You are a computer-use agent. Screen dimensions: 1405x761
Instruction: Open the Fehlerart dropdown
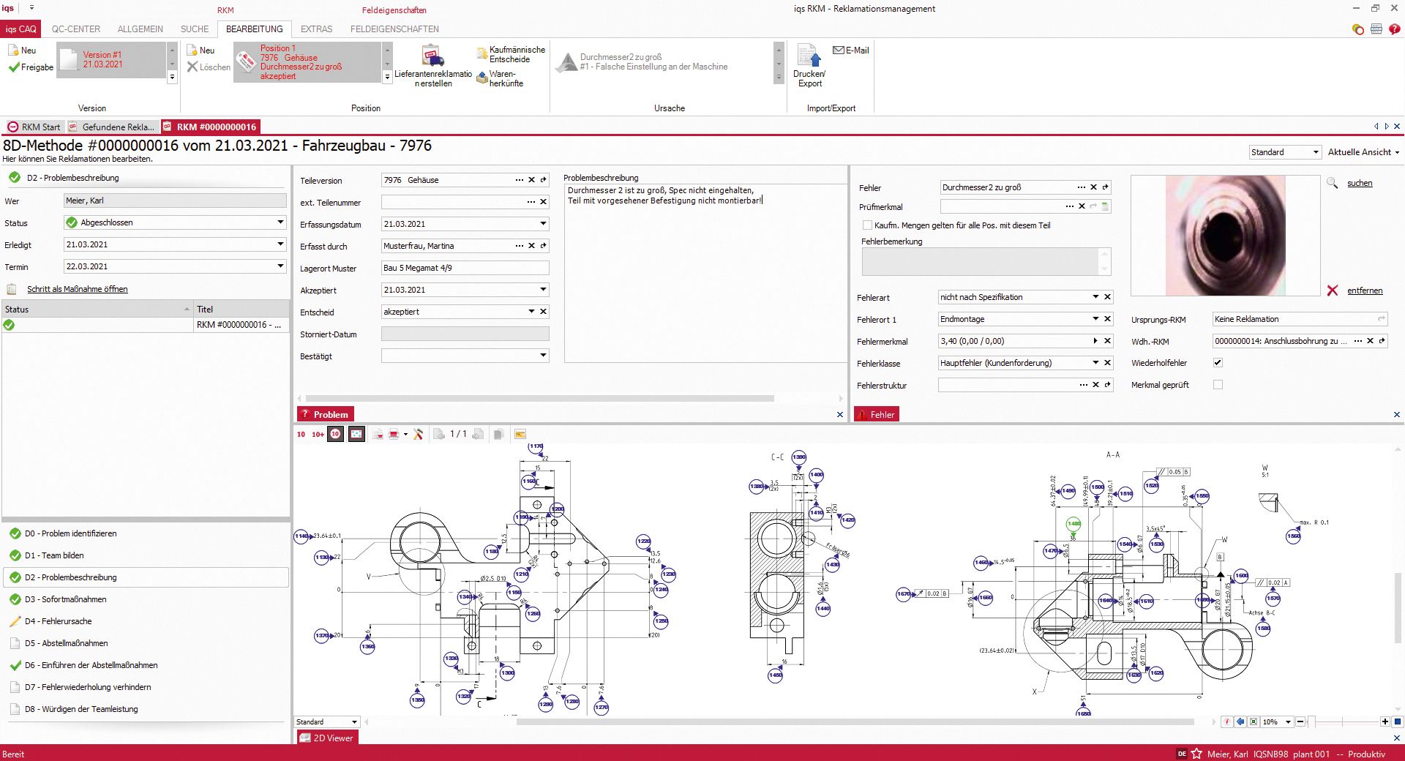coord(1095,297)
